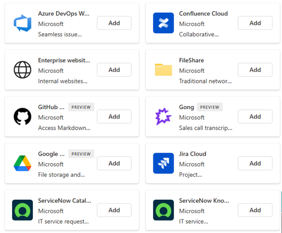Click 'Microsoft' under Gong
The height and width of the screenshot is (233, 282).
192,117
